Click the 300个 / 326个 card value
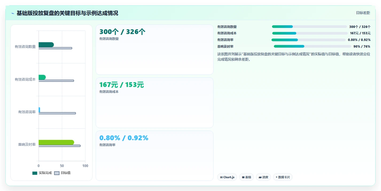 tap(122, 32)
